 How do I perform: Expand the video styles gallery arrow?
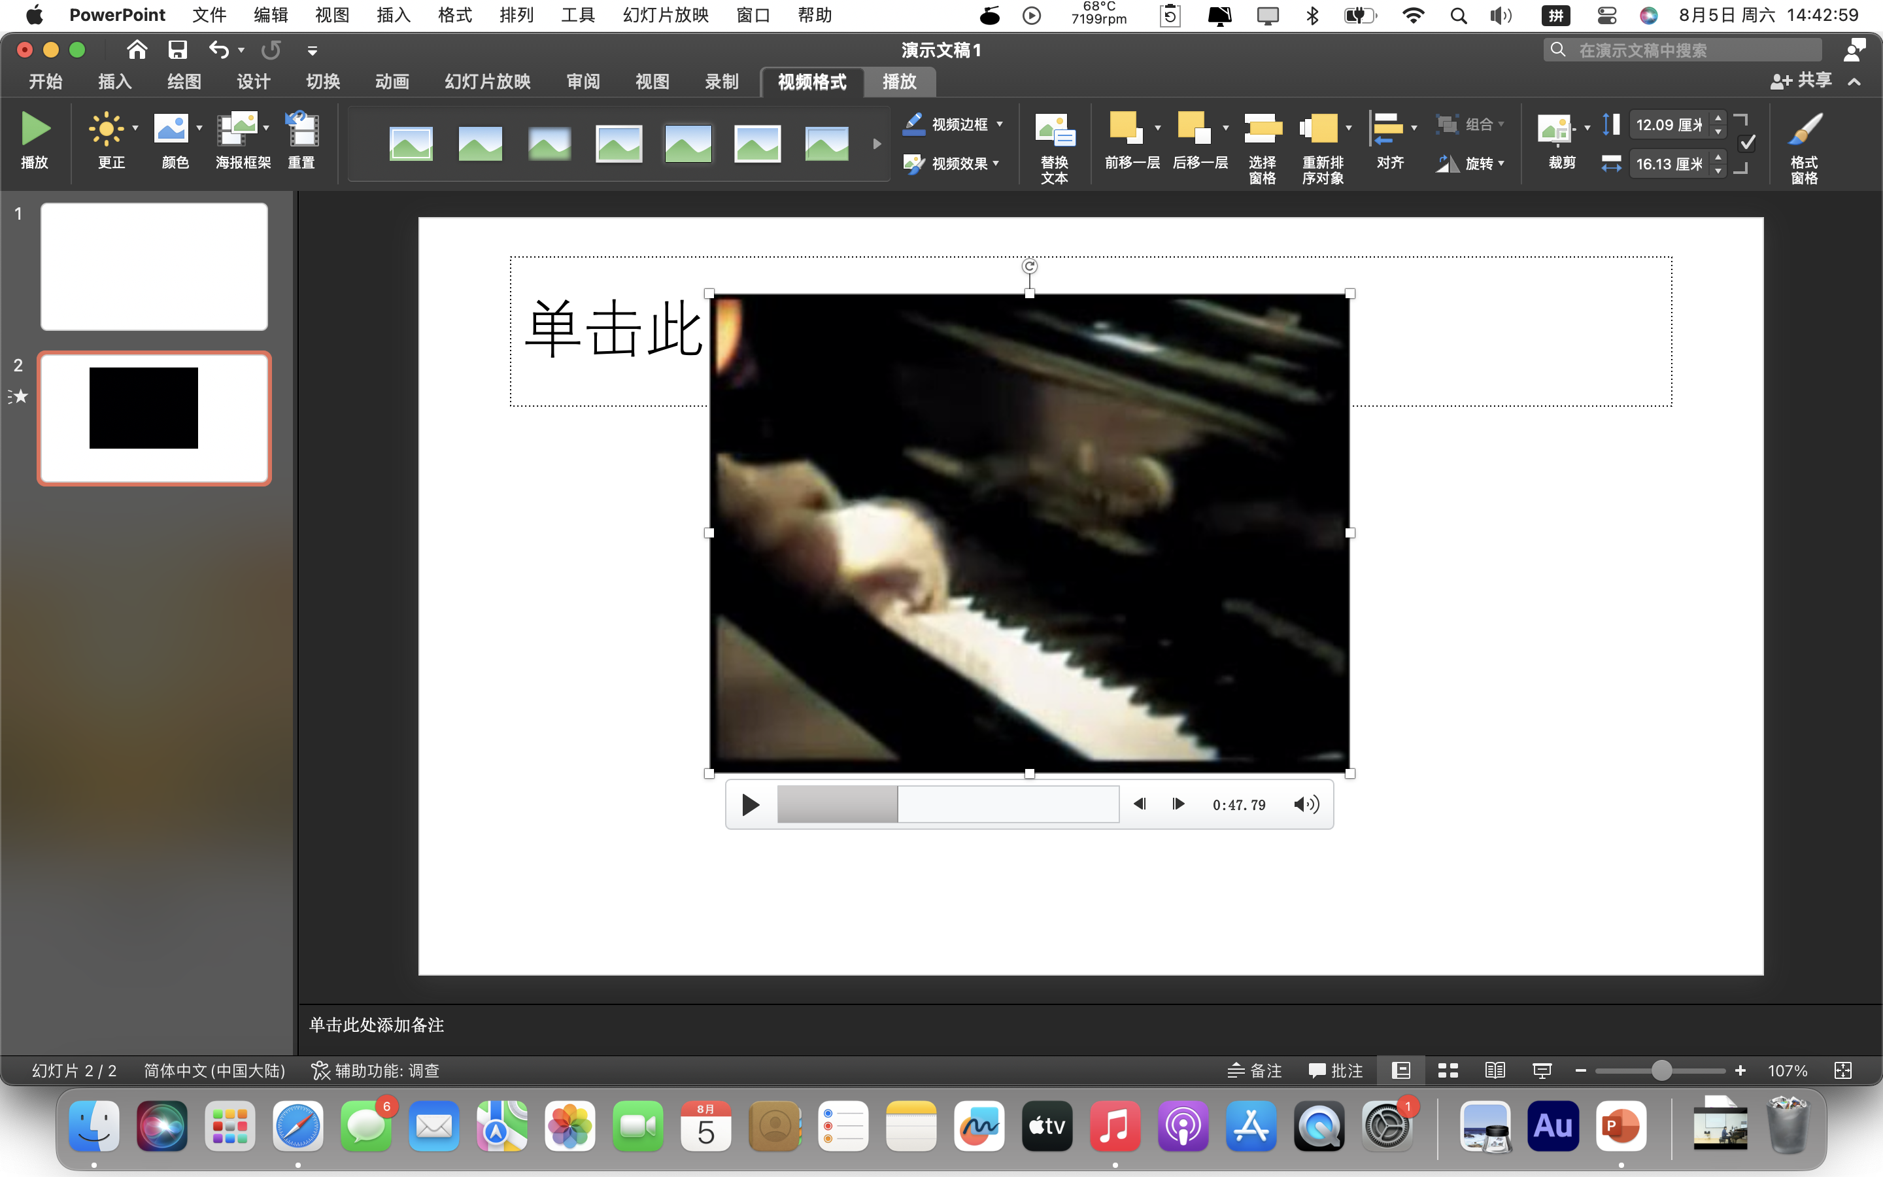[x=877, y=144]
